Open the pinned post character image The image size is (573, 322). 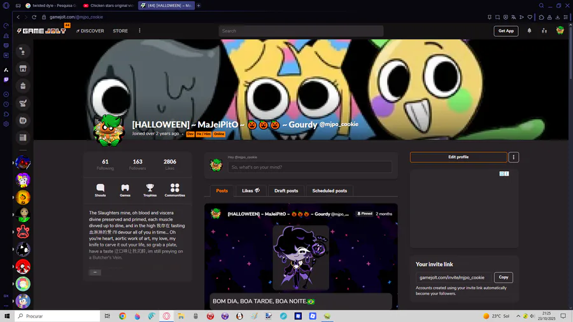click(x=301, y=257)
